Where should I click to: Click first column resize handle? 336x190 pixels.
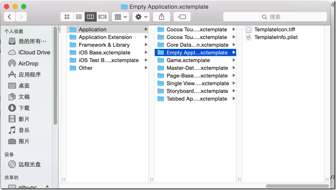(63, 179)
